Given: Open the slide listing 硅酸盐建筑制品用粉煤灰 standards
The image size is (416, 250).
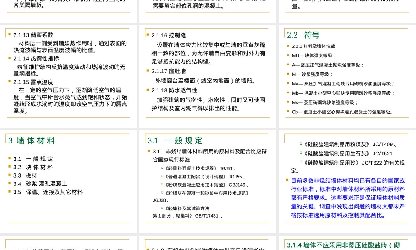Looking at the screenshot, I should (x=347, y=182).
